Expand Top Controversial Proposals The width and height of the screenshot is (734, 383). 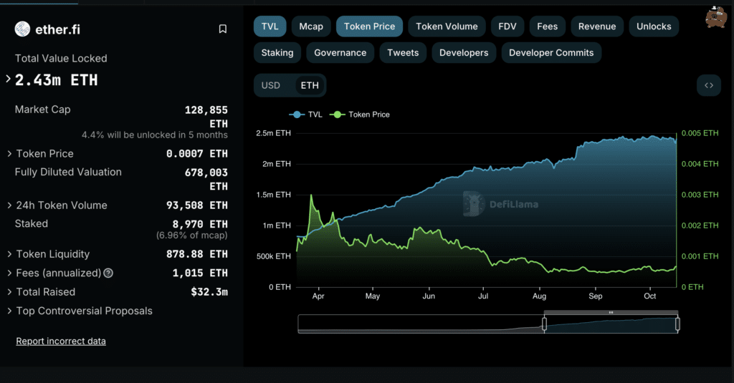[x=9, y=311]
